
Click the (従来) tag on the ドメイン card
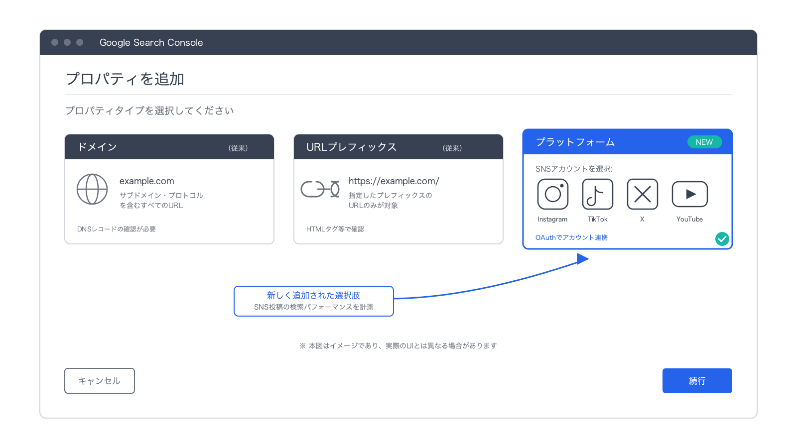coord(238,148)
